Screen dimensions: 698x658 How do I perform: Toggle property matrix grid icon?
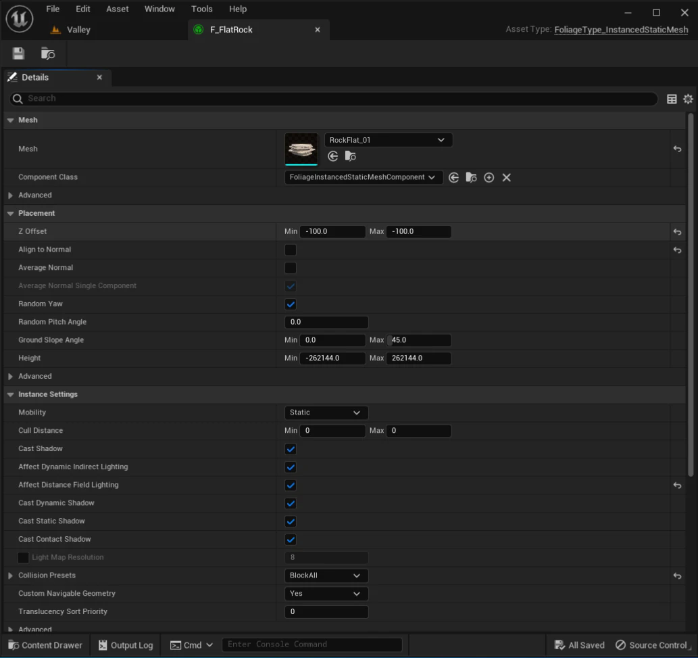[x=672, y=99]
